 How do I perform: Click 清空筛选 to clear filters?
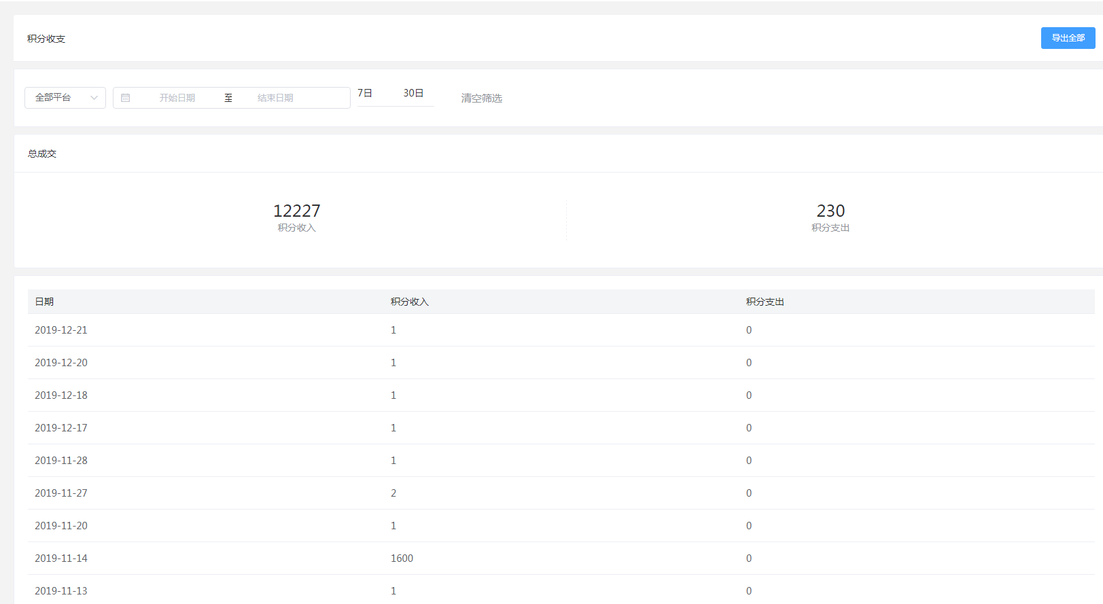(481, 99)
